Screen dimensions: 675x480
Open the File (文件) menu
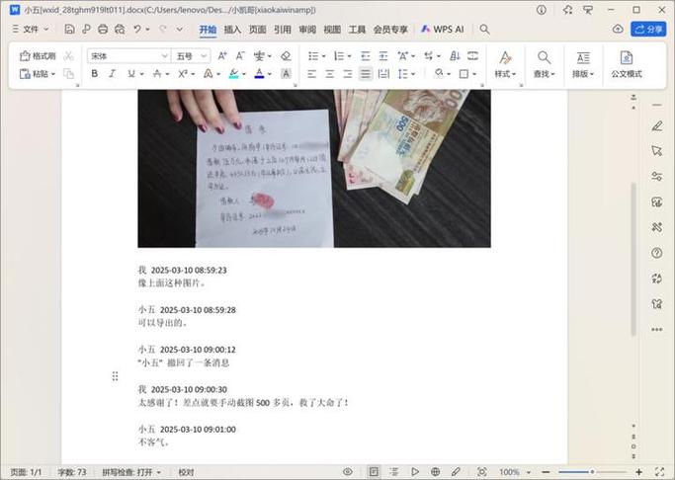[31, 30]
